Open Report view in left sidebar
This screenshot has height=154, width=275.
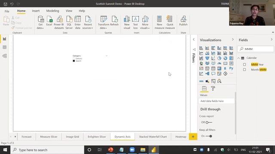coord(5,39)
